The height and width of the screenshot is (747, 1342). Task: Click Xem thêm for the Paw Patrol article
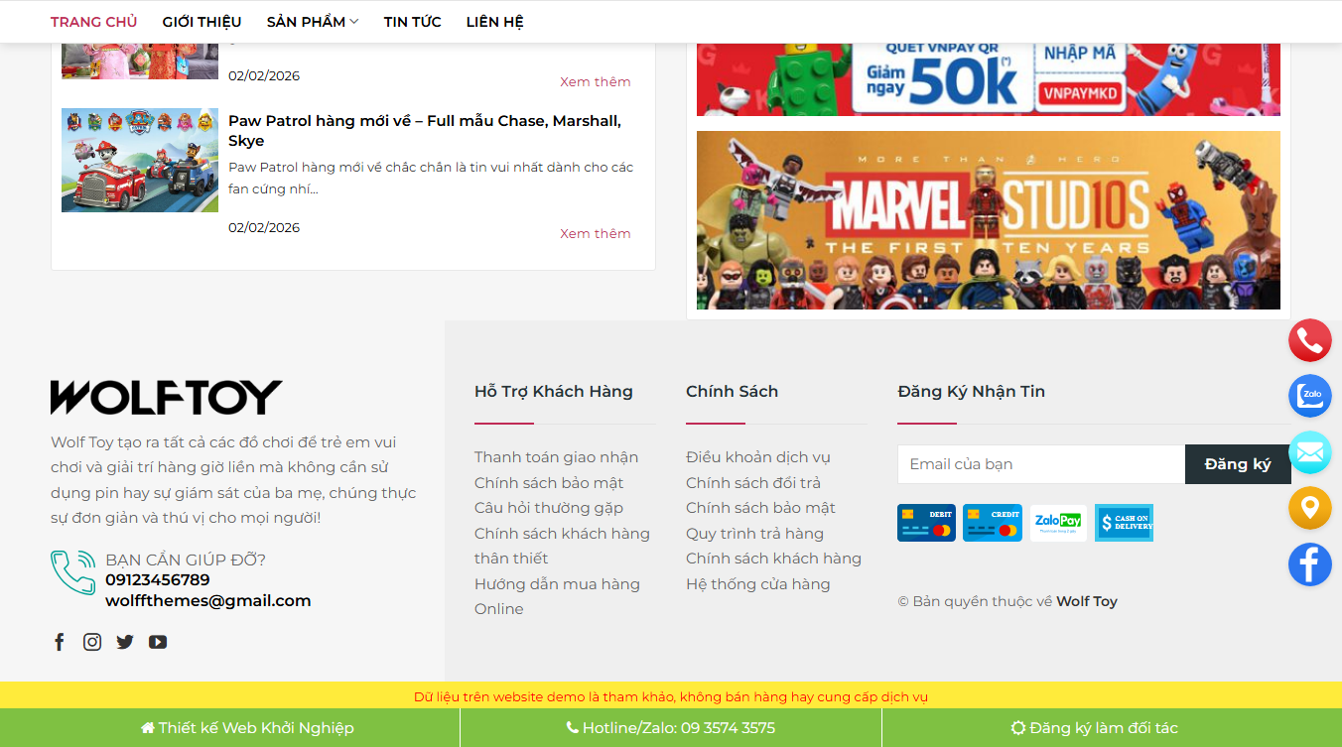(596, 233)
